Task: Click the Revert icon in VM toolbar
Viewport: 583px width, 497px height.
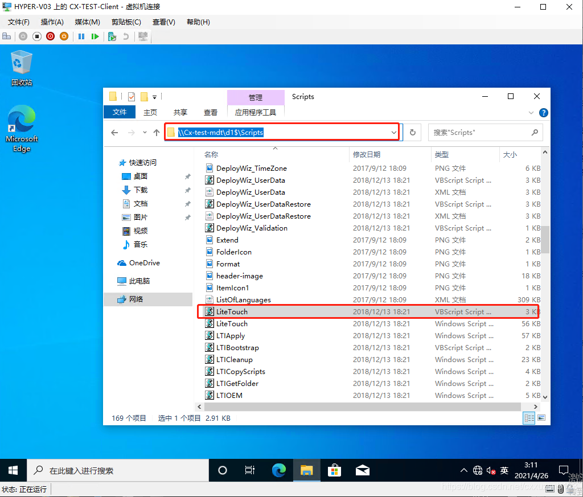Action: 126,36
